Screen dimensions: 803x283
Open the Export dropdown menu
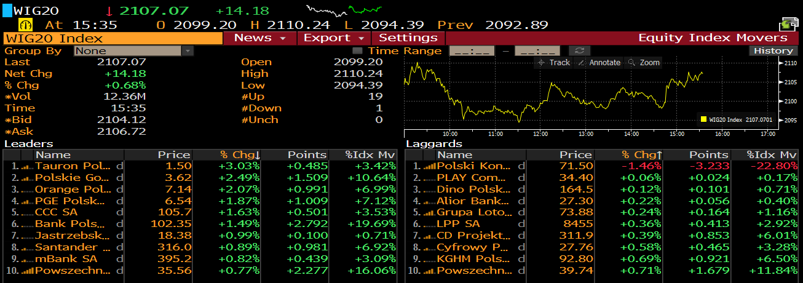tap(334, 38)
